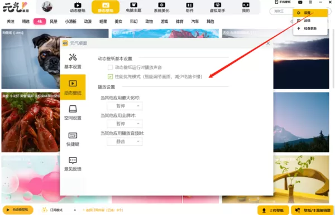The height and width of the screenshot is (215, 335).
Task: Open the anime red-roof house wallpaper thumbnail
Action: 165,33
